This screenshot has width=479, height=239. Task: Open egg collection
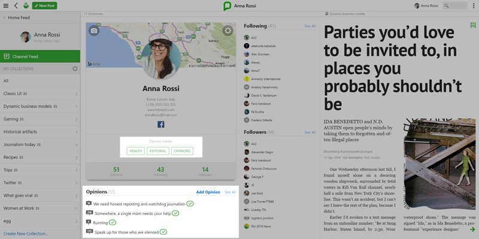pos(40,221)
